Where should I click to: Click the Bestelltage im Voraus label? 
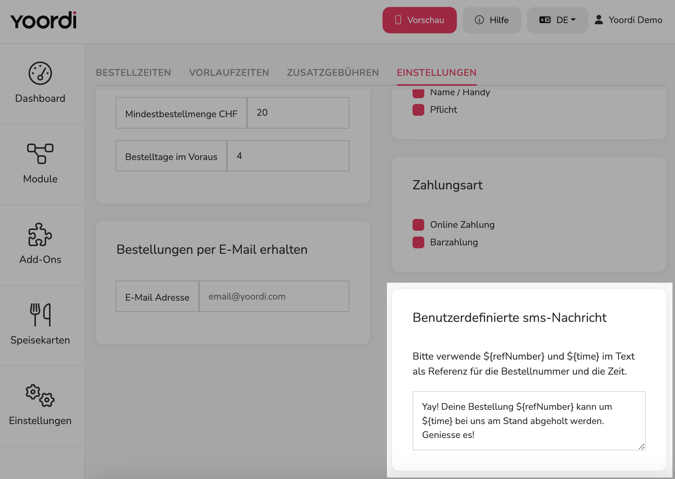tap(171, 157)
